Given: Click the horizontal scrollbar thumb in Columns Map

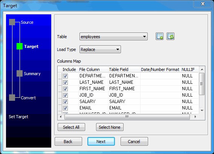Looking at the screenshot, I should [x=127, y=117].
